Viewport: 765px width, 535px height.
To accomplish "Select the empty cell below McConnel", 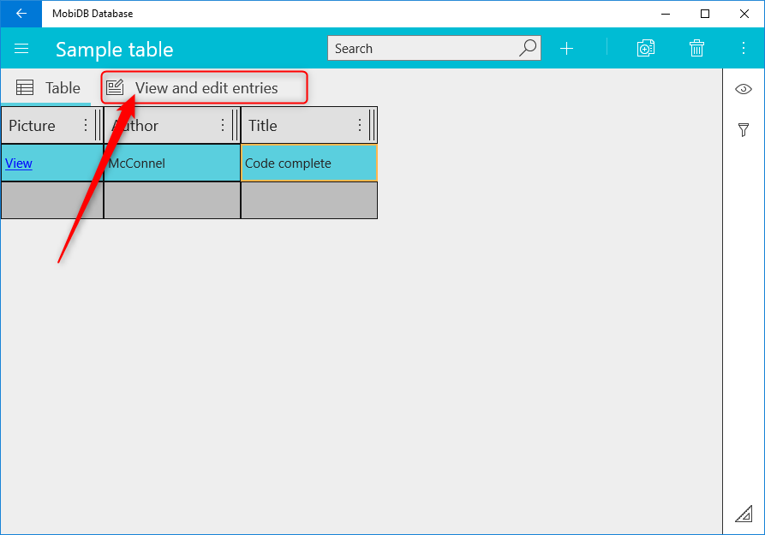I will pyautogui.click(x=172, y=200).
